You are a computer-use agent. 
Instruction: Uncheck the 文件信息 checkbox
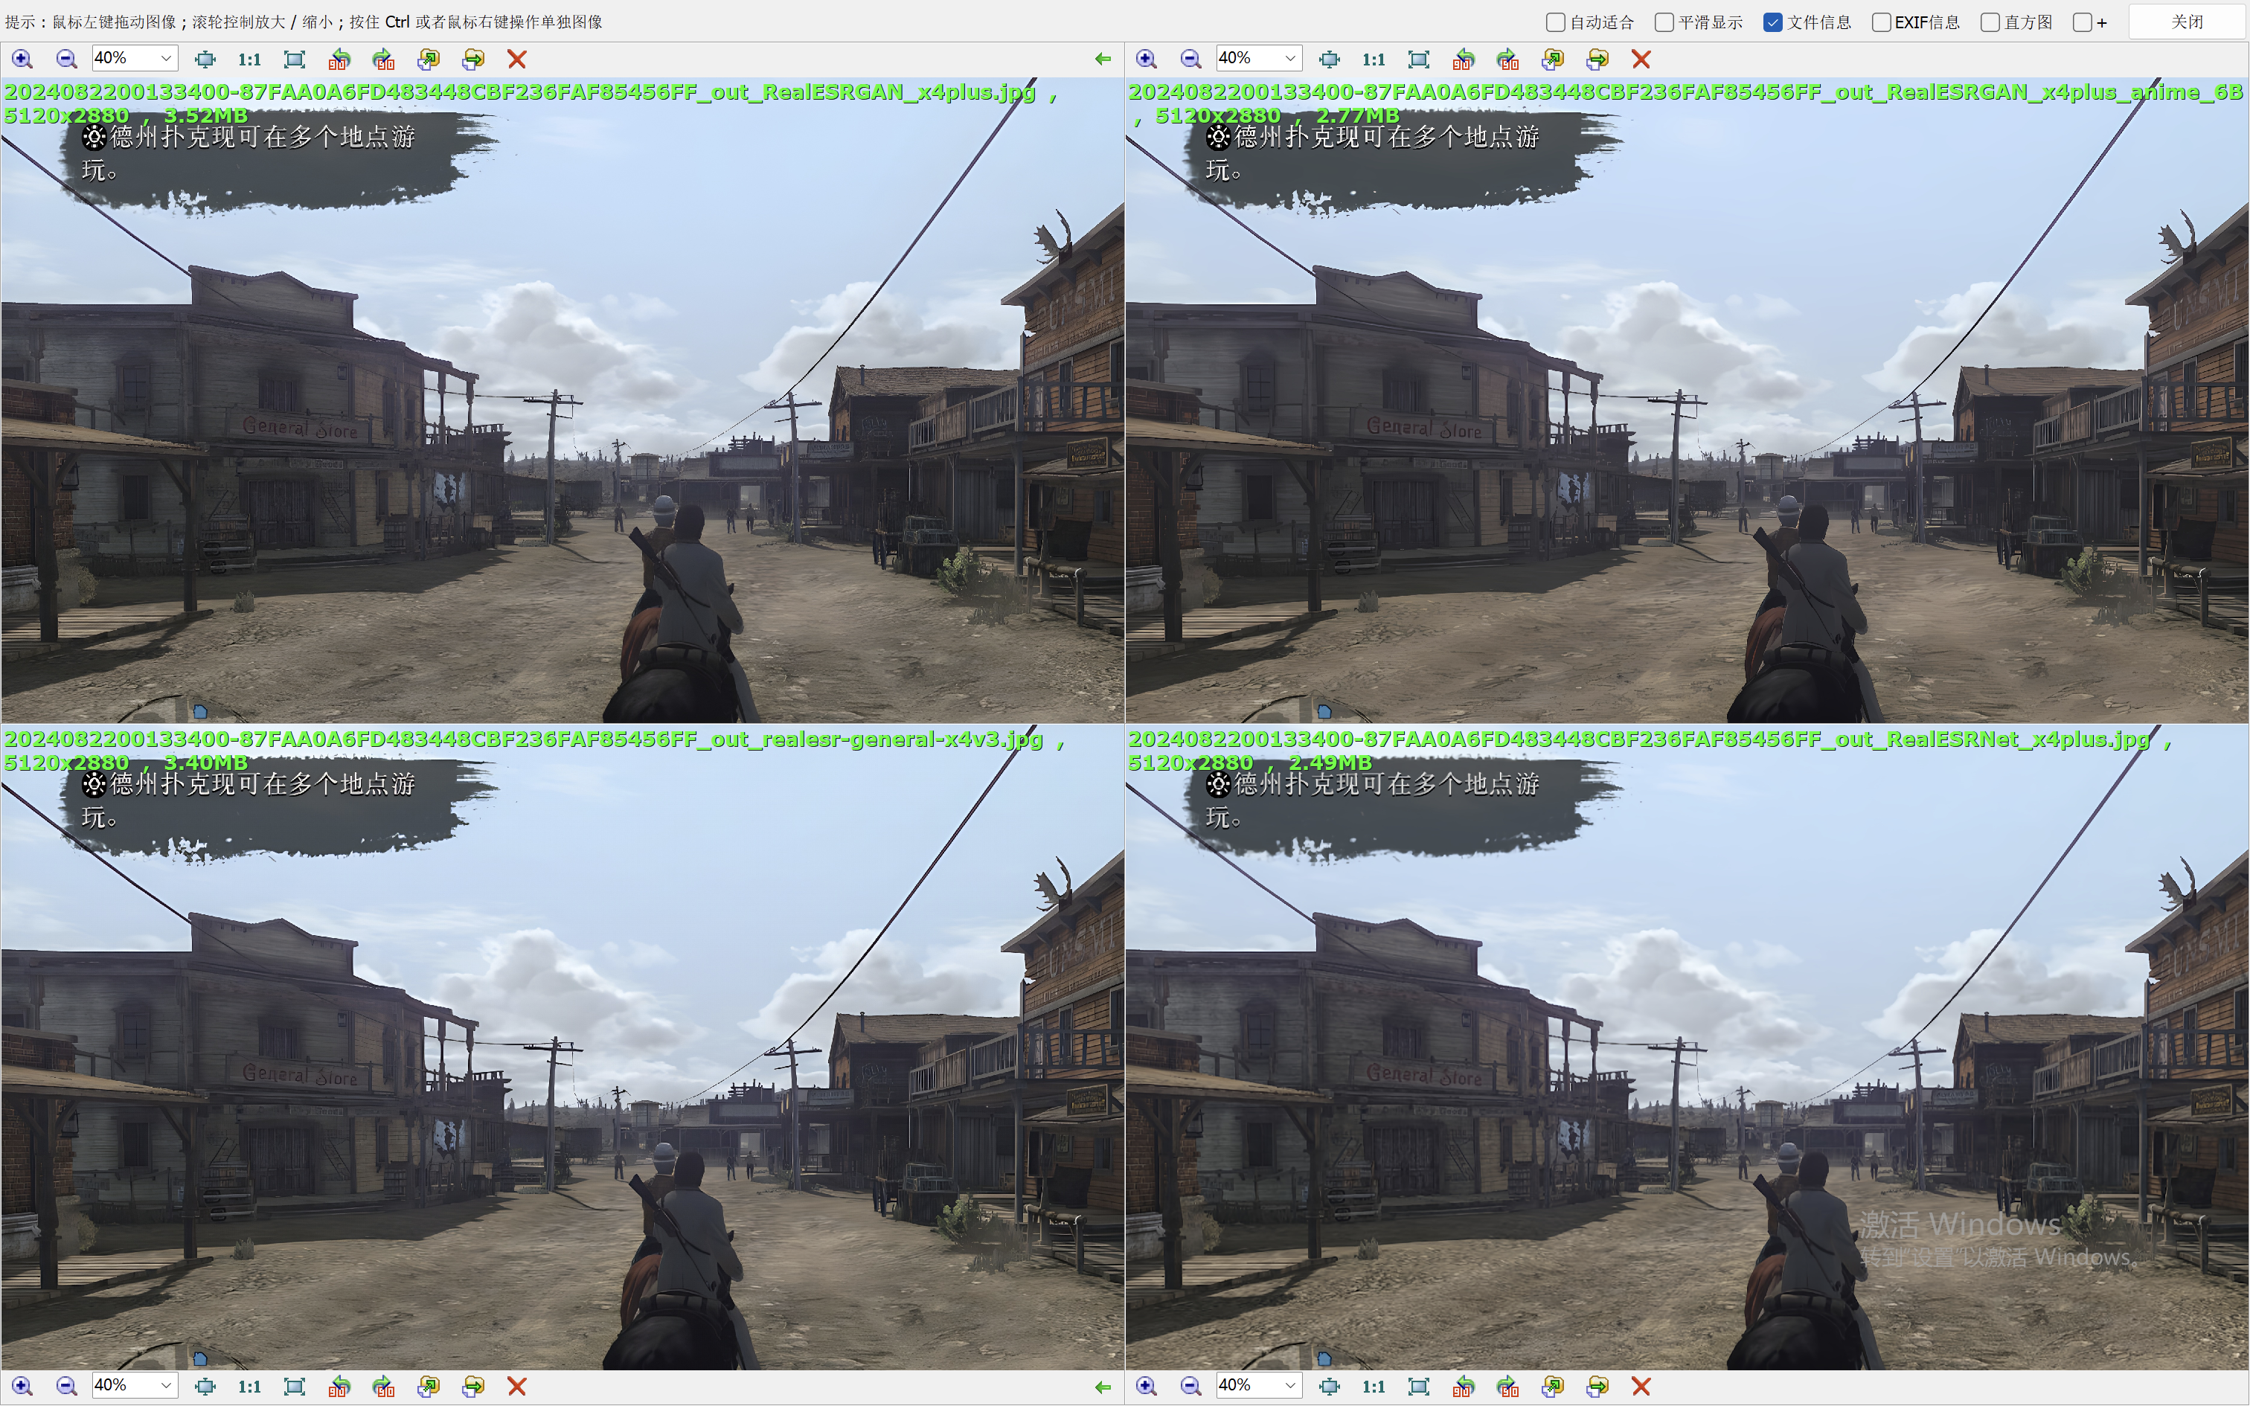coord(1773,22)
